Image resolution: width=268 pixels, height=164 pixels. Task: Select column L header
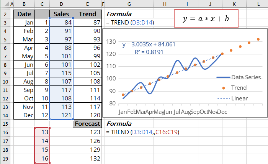[258, 4]
